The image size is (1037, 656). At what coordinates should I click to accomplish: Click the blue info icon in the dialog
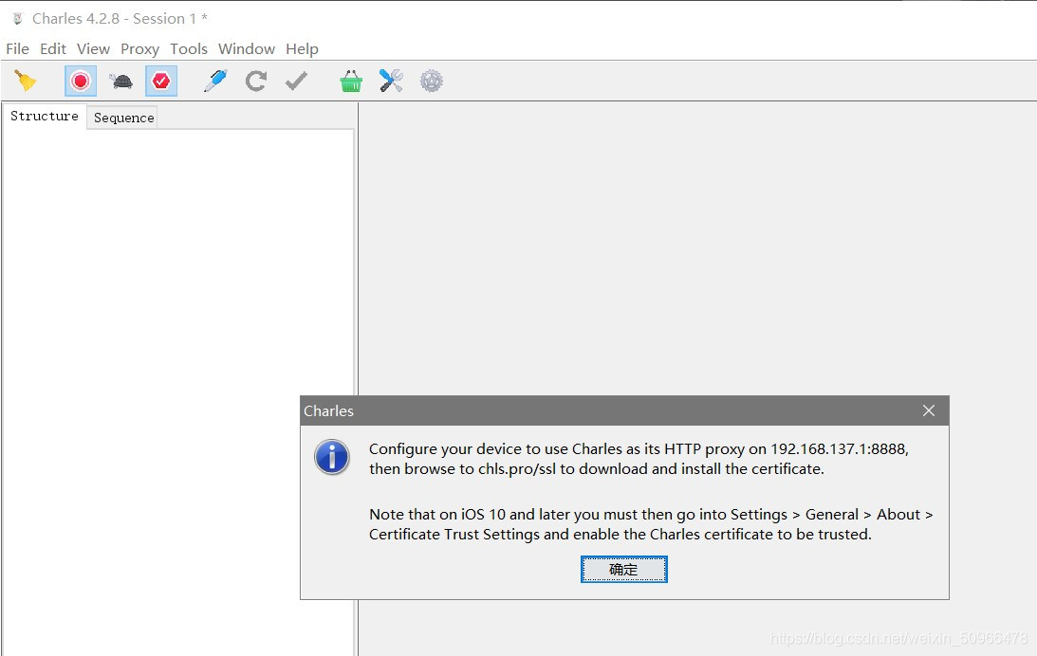[x=332, y=457]
